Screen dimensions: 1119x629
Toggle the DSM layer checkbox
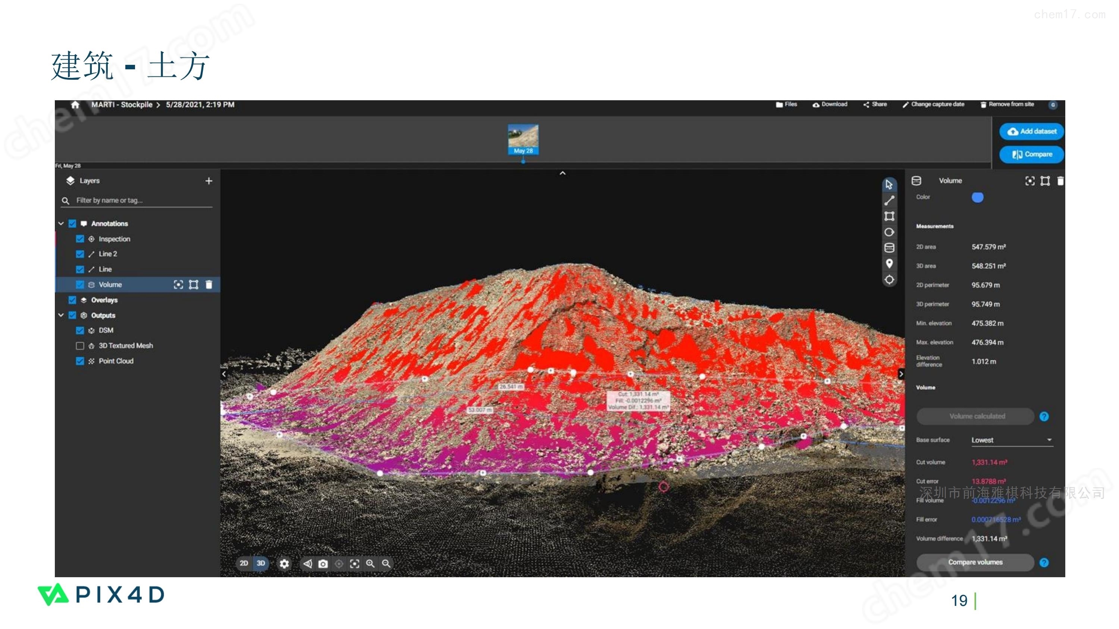pos(80,331)
